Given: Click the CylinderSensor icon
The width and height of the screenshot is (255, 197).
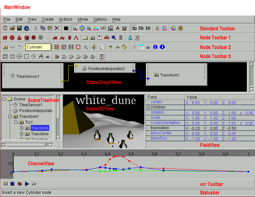Looking at the screenshot, I should [12, 57].
